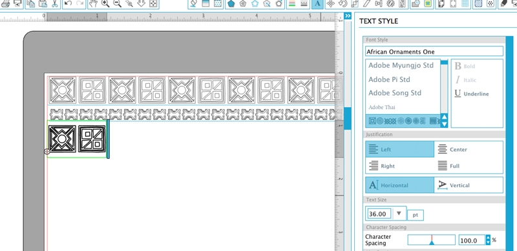
Task: Click the text move handle circle on canvas
Action: [47, 151]
